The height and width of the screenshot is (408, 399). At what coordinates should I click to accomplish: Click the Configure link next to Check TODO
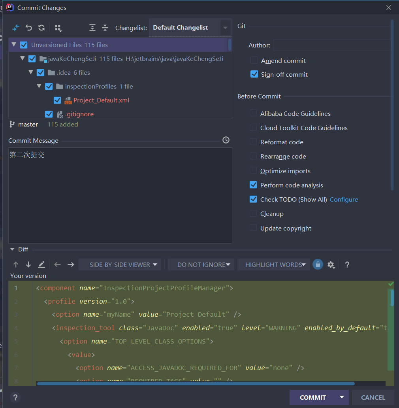coord(344,199)
